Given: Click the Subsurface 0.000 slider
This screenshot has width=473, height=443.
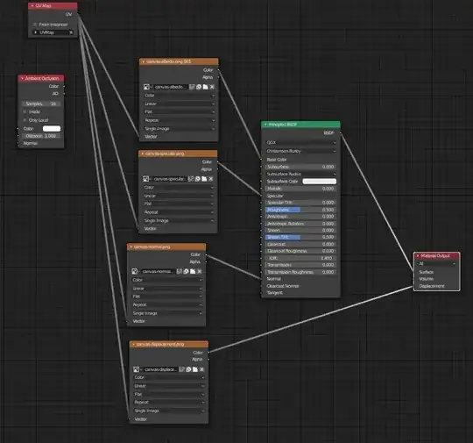Looking at the screenshot, I should [x=300, y=167].
